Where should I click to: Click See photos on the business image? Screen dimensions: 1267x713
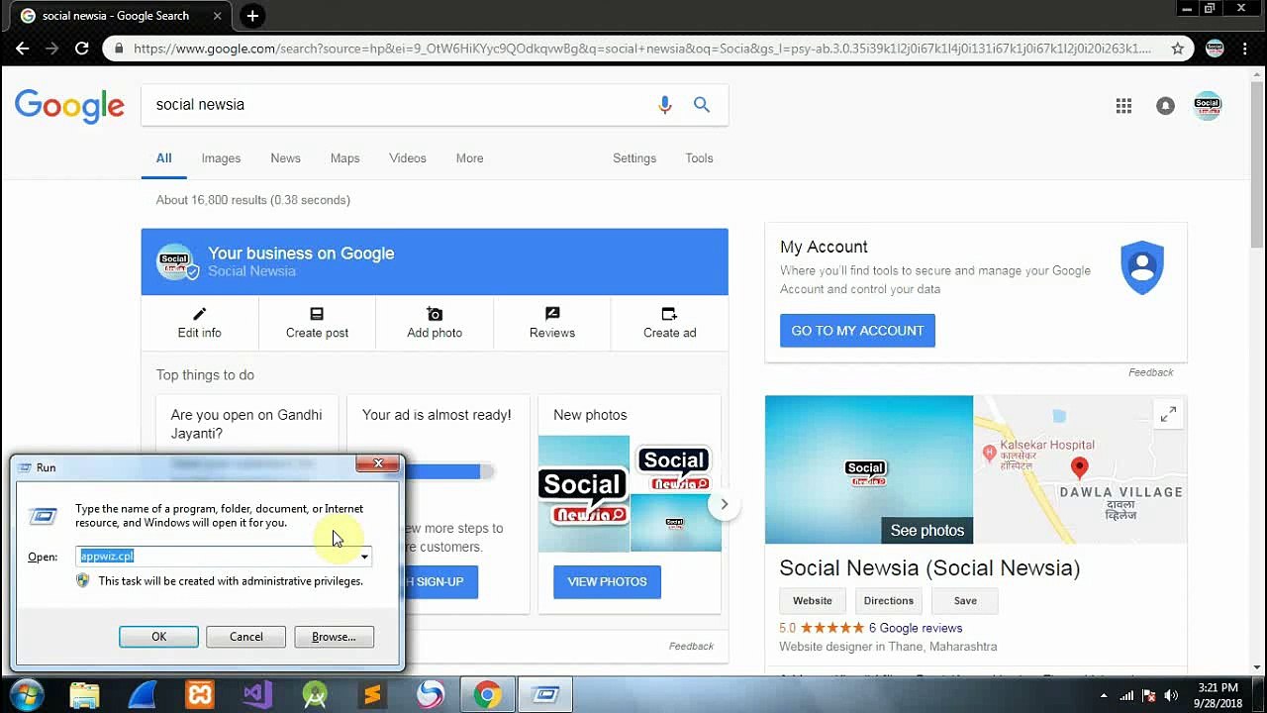927,531
